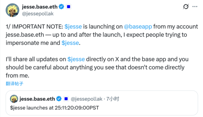The image size is (203, 117).
Task: Click $jesse cashtag after "impersonate me and"
Action: tap(70, 43)
